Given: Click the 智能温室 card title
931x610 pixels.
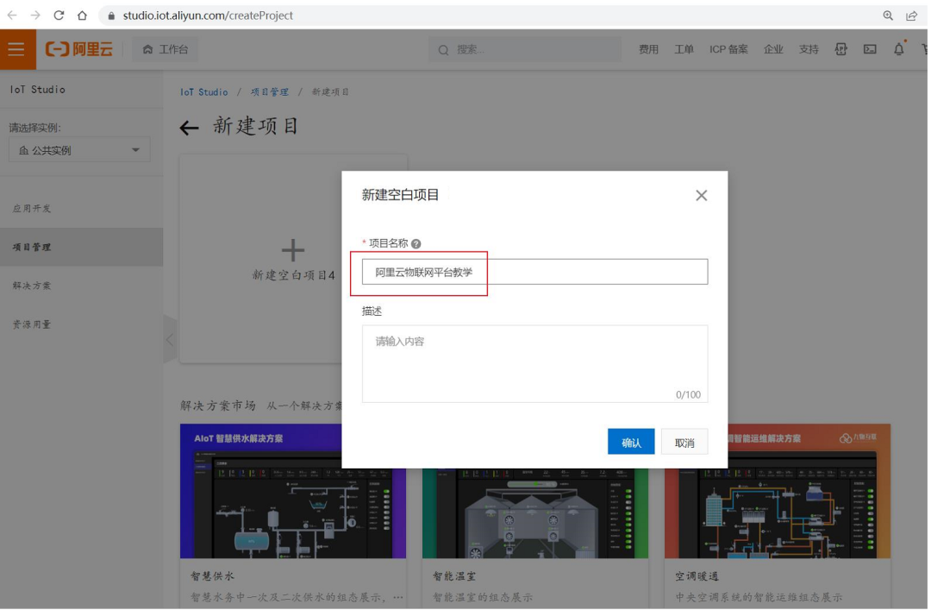Looking at the screenshot, I should tap(454, 576).
